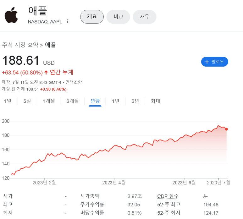The height and width of the screenshot is (219, 243).
Task: Switch chart to 1개월 range
Action: coord(49,101)
